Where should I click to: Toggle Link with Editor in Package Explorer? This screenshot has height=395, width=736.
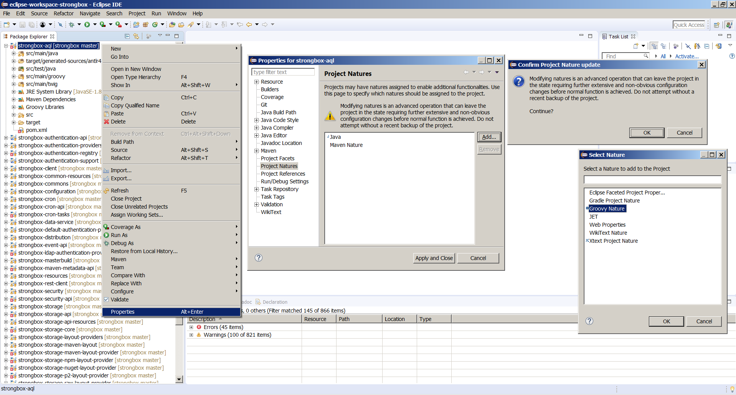(136, 36)
